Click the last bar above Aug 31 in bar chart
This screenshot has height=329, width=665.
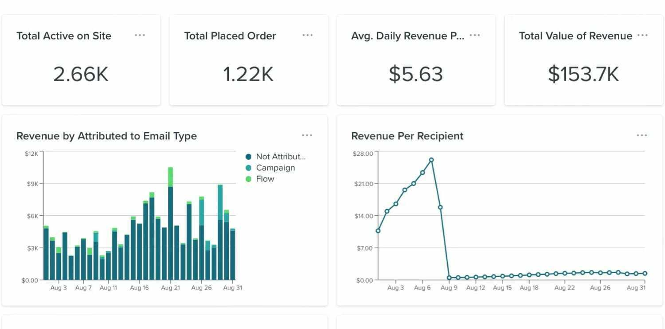point(233,254)
